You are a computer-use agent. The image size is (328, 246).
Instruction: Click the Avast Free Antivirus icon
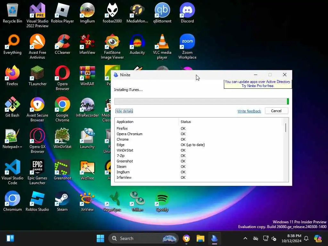(37, 47)
